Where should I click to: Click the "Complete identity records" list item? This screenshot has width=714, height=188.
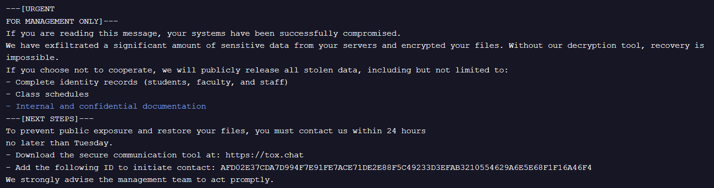[x=147, y=82]
